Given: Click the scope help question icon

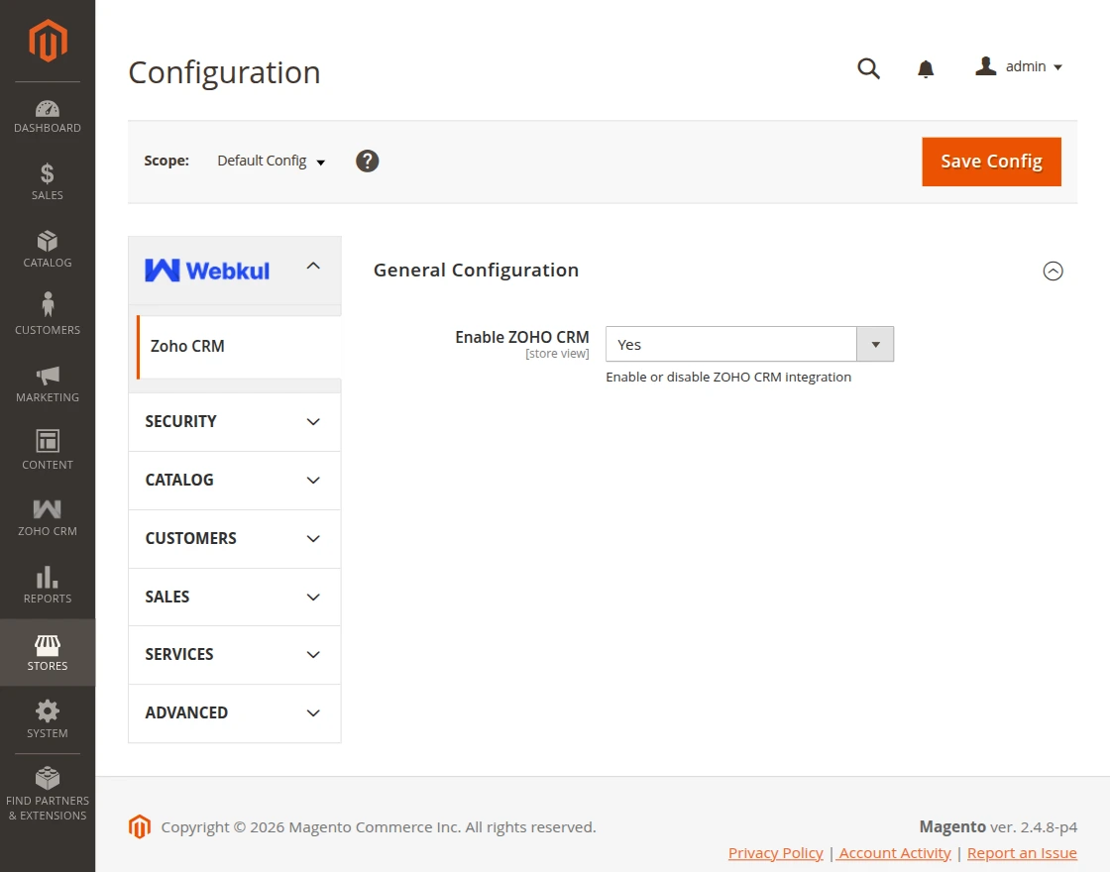Looking at the screenshot, I should coord(367,161).
